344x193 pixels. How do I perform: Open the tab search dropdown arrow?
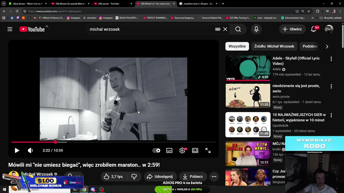(3, 4)
